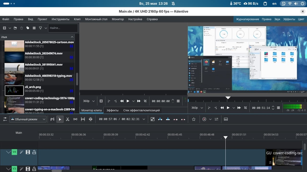Click the create folder icon in bin toolbar

pos(15,28)
